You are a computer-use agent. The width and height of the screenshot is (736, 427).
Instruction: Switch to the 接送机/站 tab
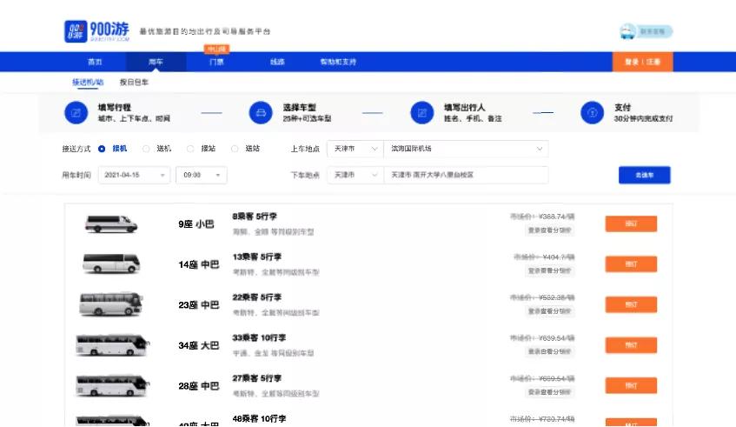pyautogui.click(x=88, y=83)
